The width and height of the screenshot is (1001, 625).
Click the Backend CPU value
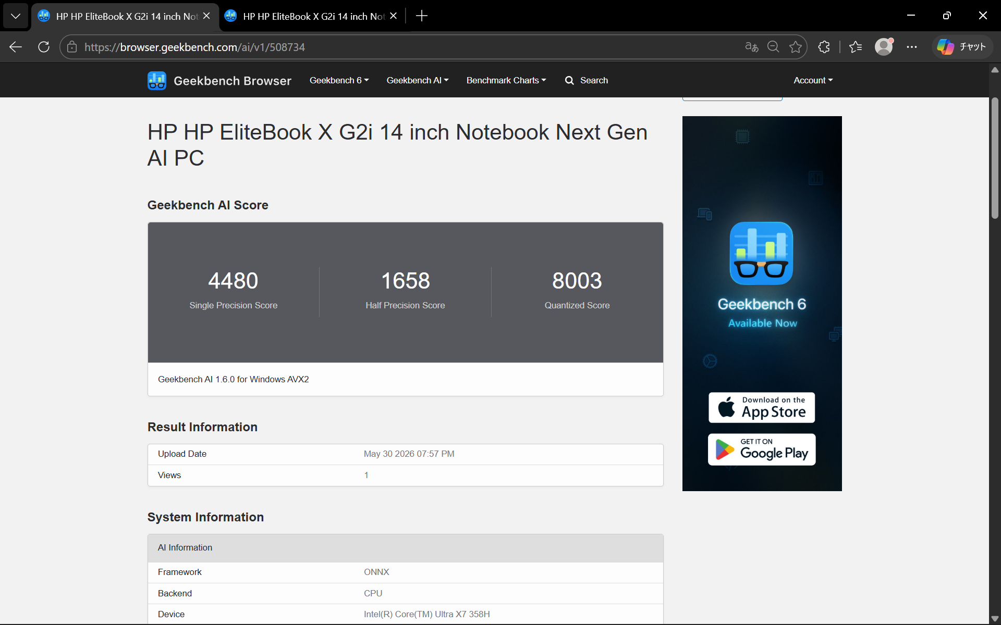pyautogui.click(x=373, y=593)
